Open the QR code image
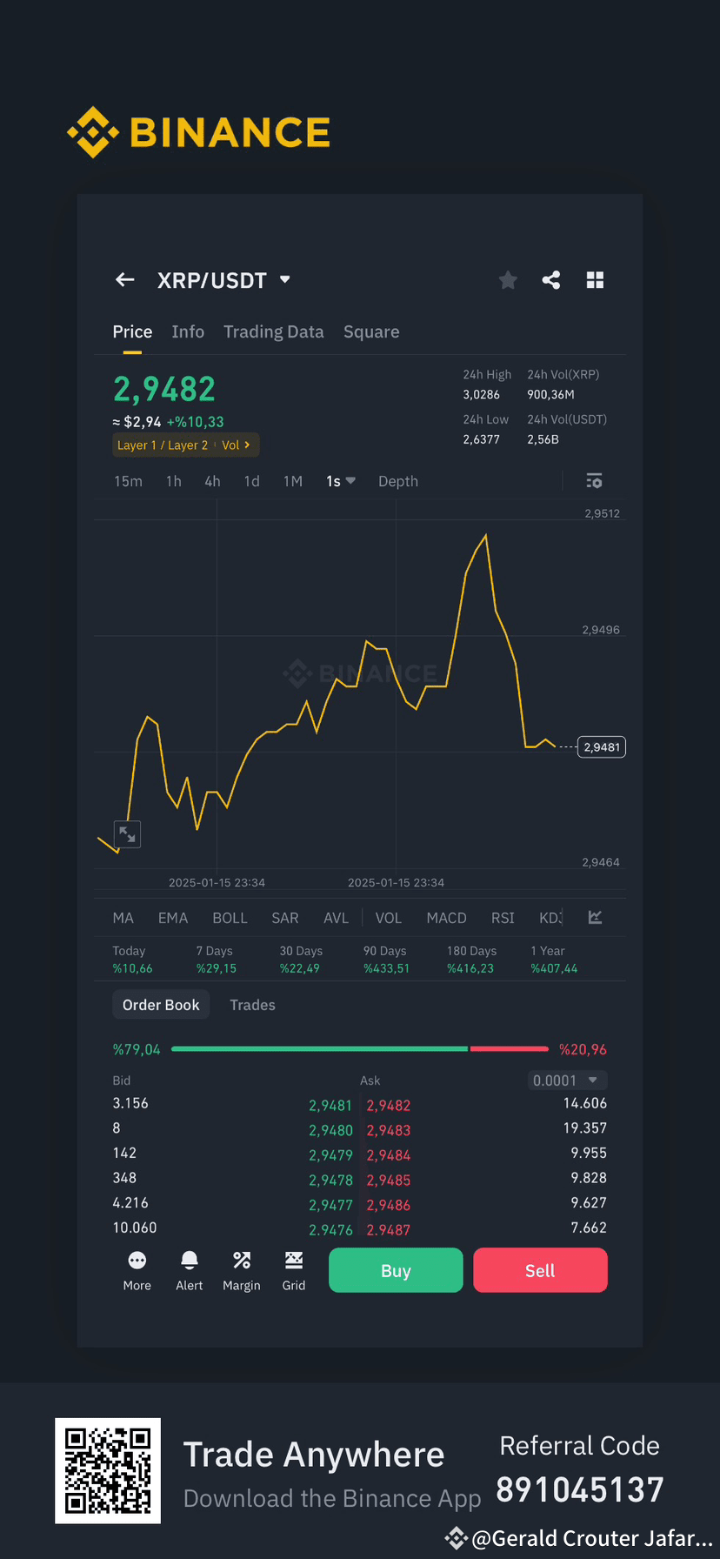The image size is (720, 1559). pos(108,1471)
